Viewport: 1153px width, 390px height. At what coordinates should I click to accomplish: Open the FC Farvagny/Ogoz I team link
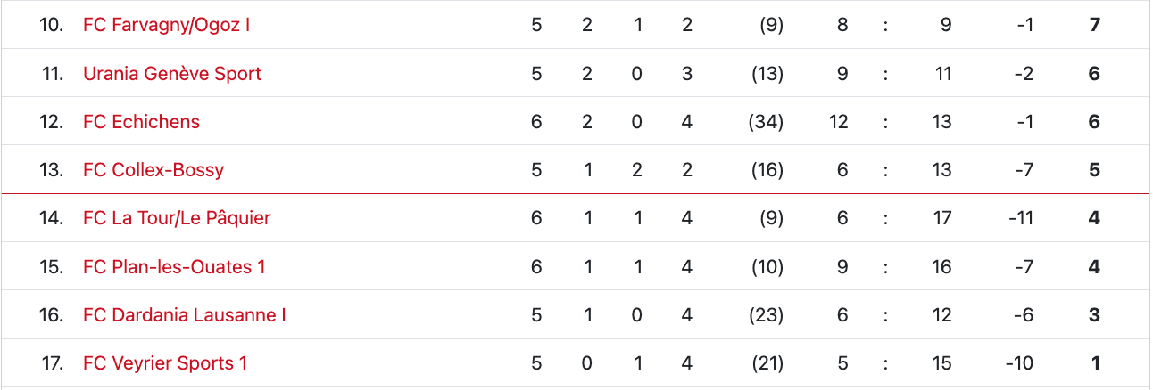tap(166, 25)
